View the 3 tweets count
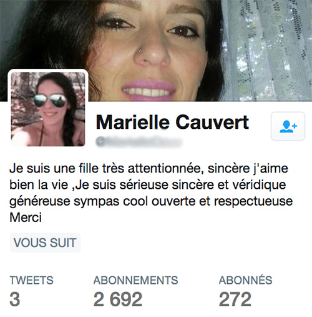This screenshot has width=312, height=317. tap(15, 299)
